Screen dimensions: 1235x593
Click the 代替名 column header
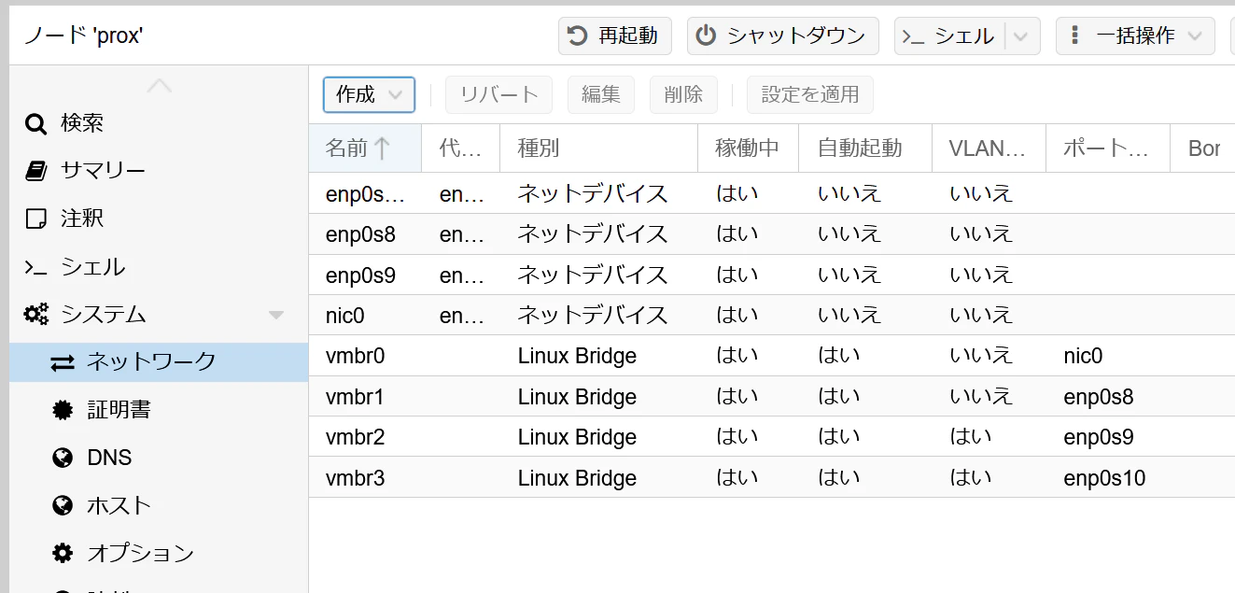click(x=460, y=148)
